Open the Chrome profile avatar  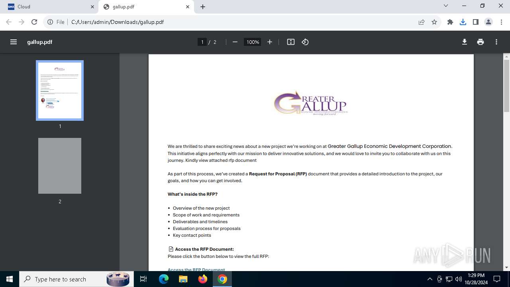tap(488, 22)
